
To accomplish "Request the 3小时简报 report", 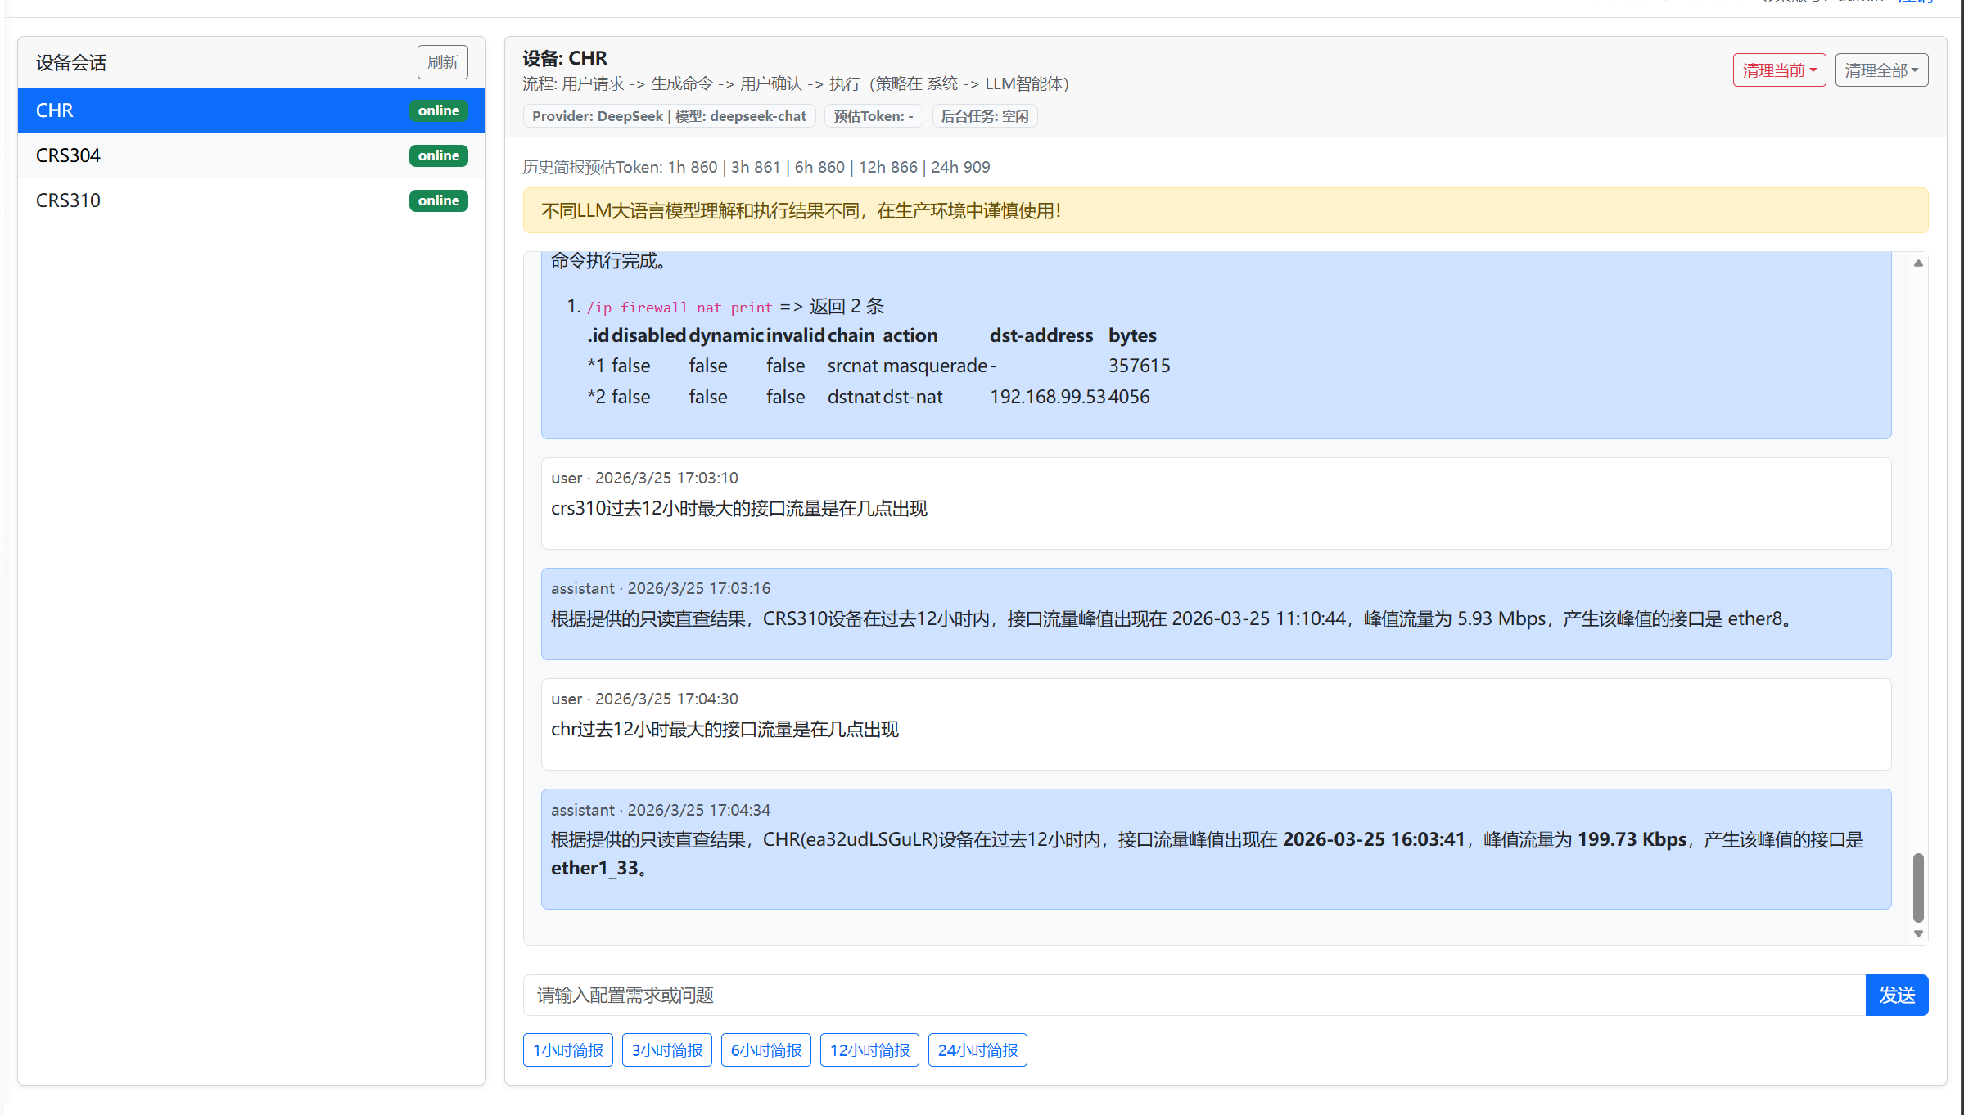I will tap(666, 1050).
